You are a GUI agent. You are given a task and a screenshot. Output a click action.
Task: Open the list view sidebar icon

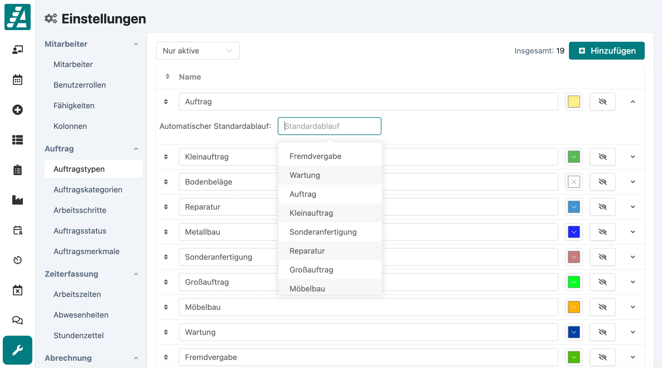(18, 140)
